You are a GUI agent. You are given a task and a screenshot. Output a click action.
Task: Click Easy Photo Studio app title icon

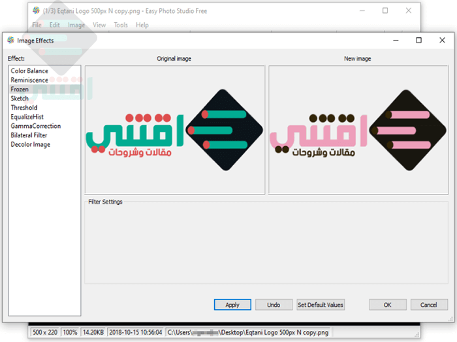pyautogui.click(x=36, y=10)
